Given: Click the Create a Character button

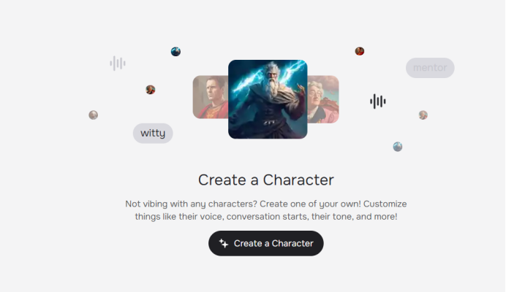Looking at the screenshot, I should click(266, 243).
